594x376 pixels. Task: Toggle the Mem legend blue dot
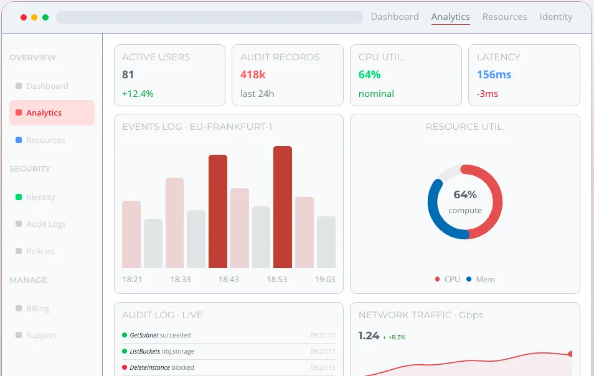(469, 279)
